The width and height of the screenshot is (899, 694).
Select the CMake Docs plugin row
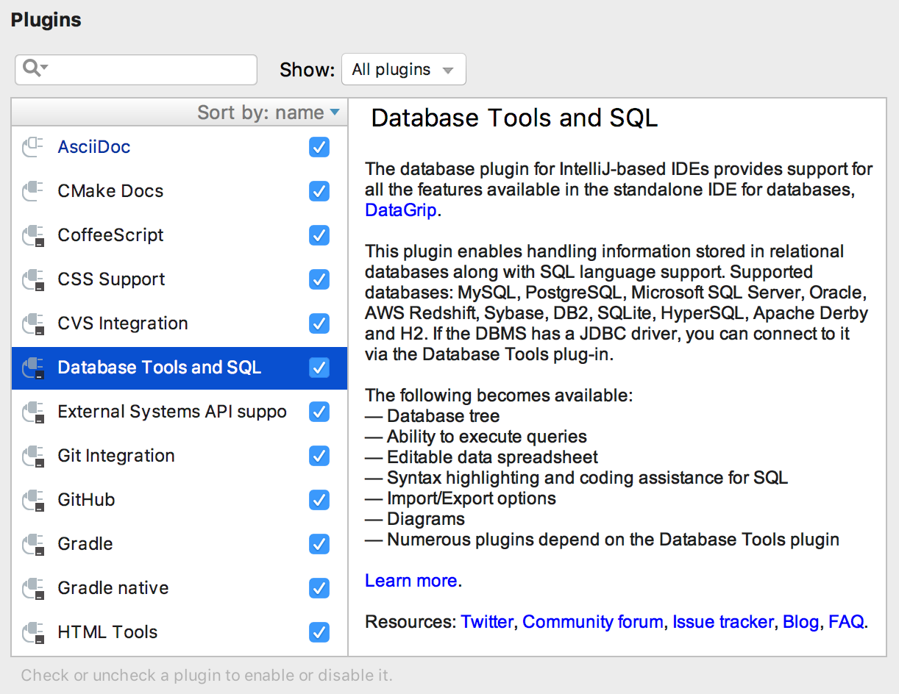coord(180,191)
